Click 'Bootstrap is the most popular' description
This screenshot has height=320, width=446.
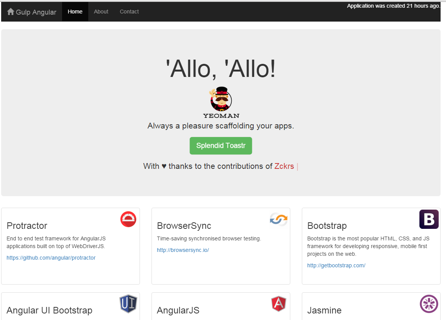pyautogui.click(x=369, y=246)
